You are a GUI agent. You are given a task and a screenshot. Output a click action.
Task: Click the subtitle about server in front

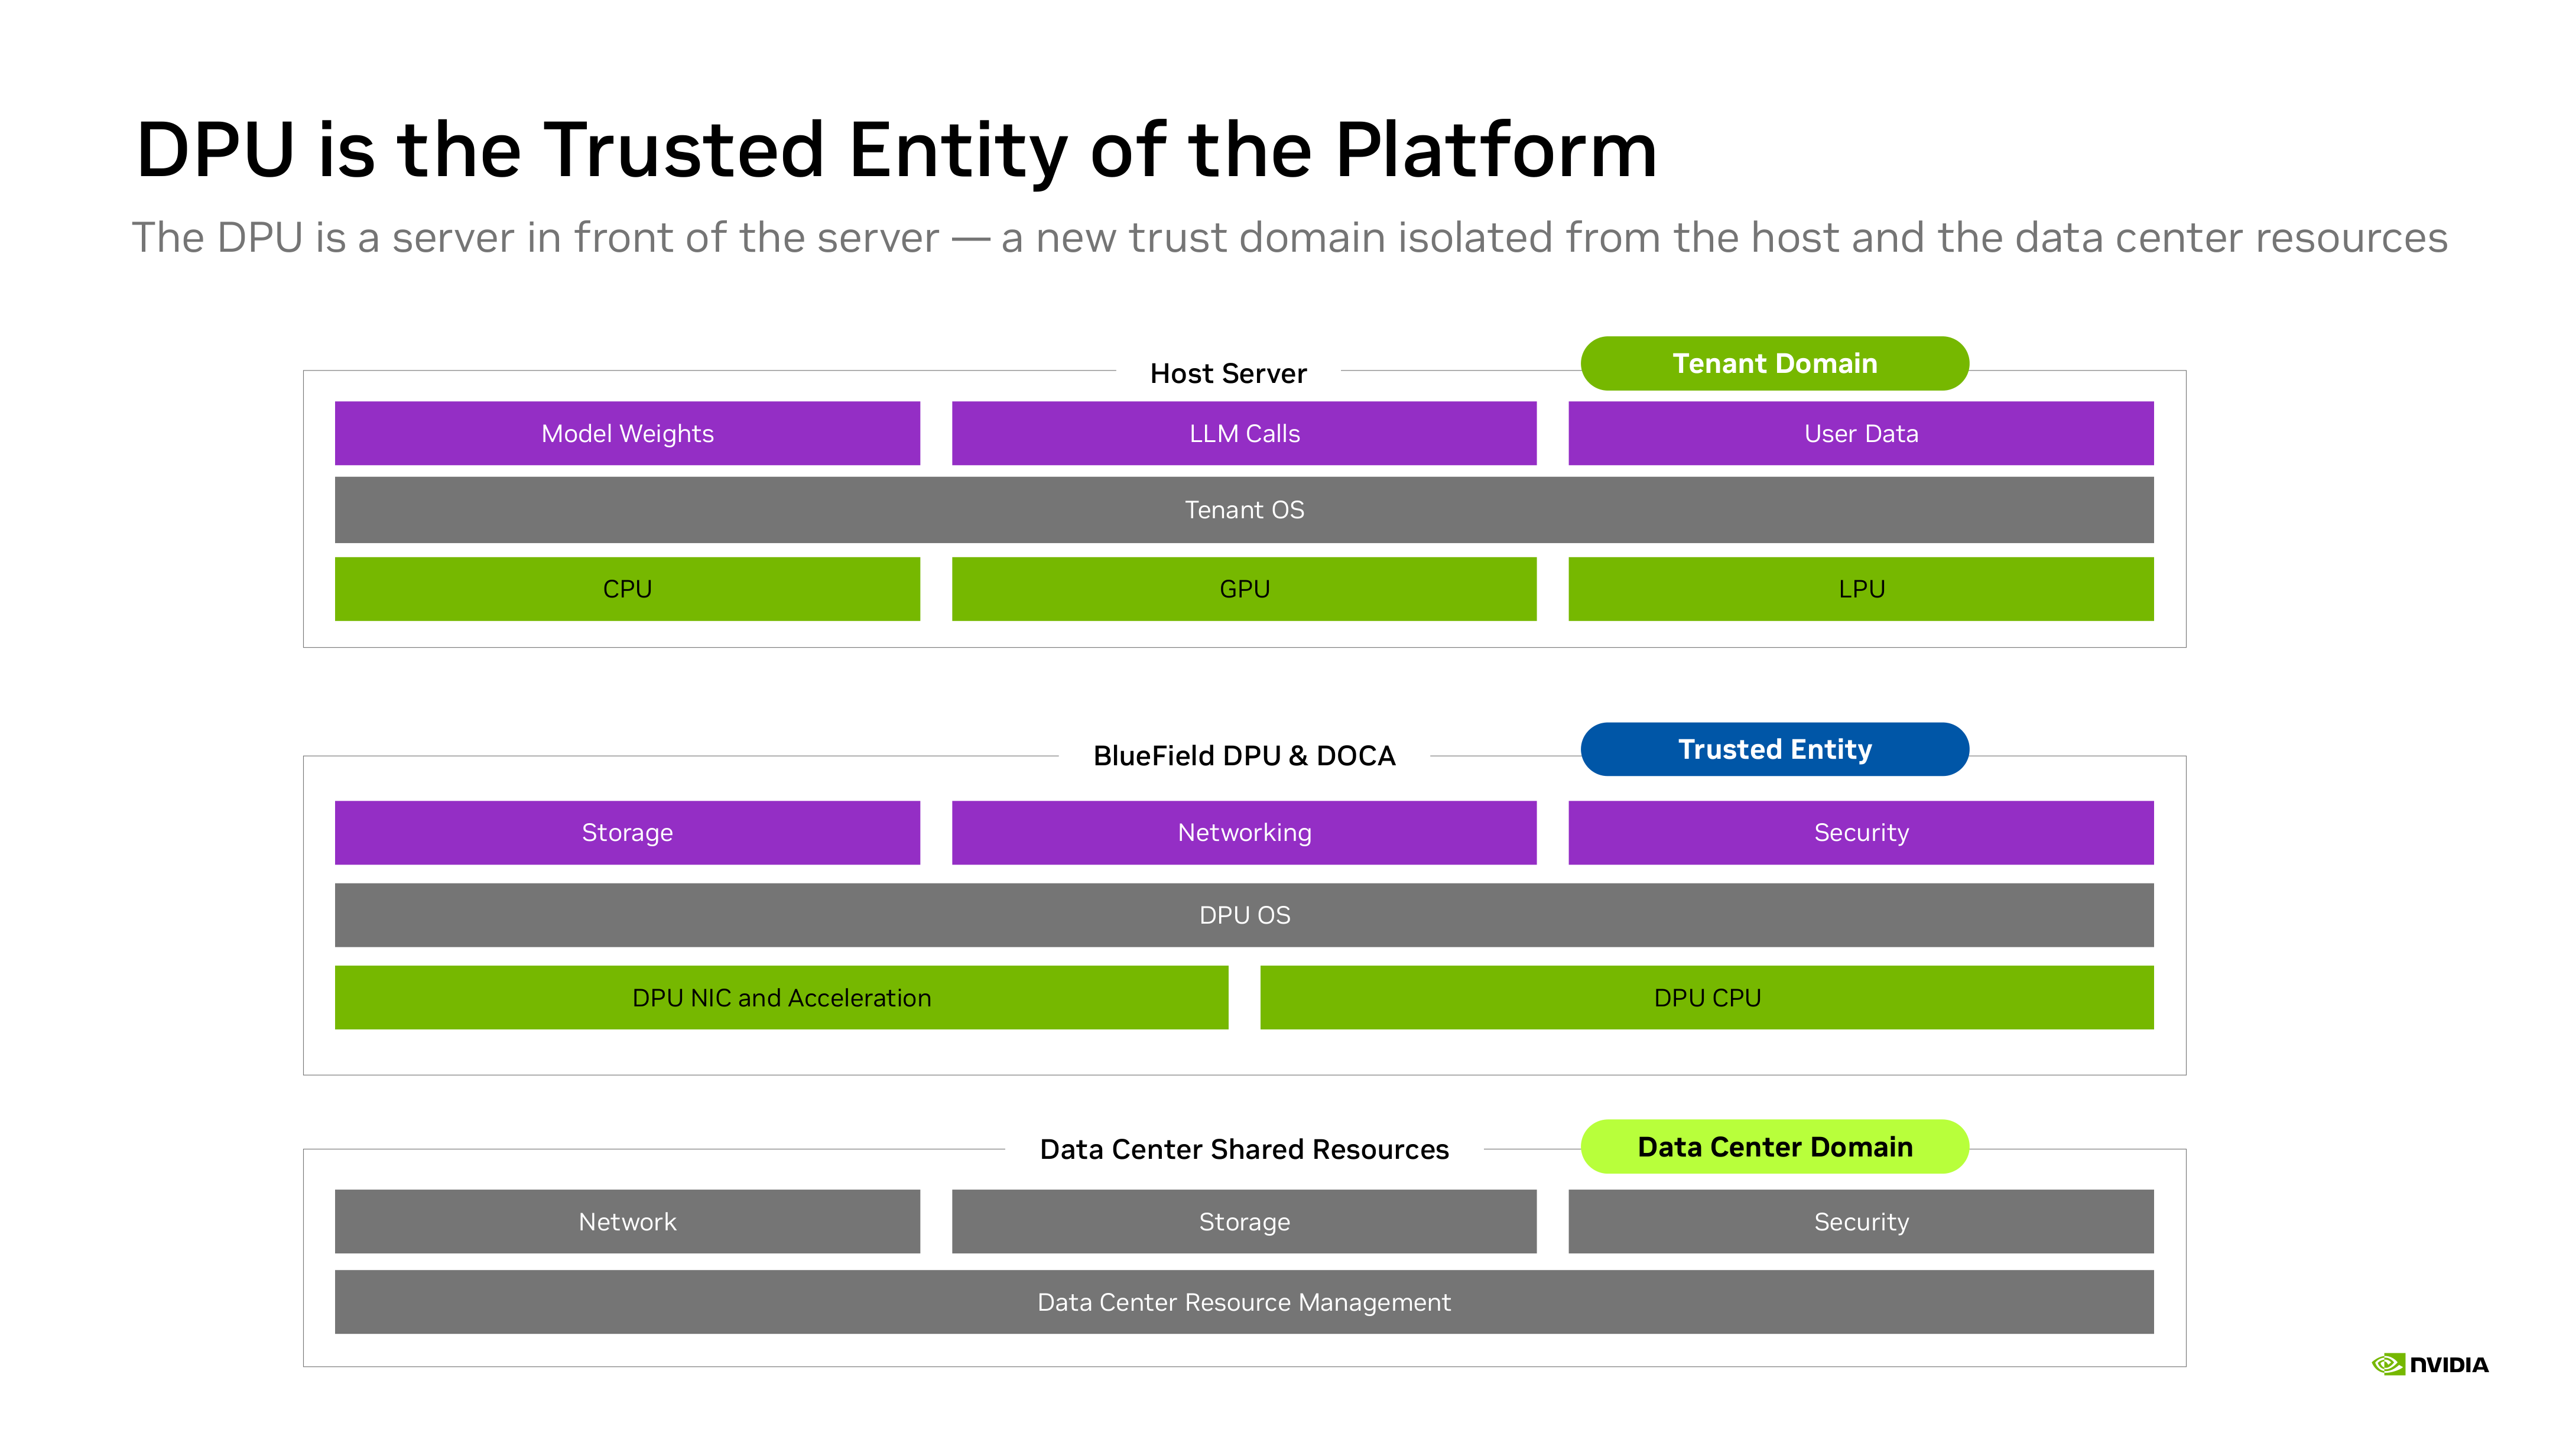(1290, 238)
